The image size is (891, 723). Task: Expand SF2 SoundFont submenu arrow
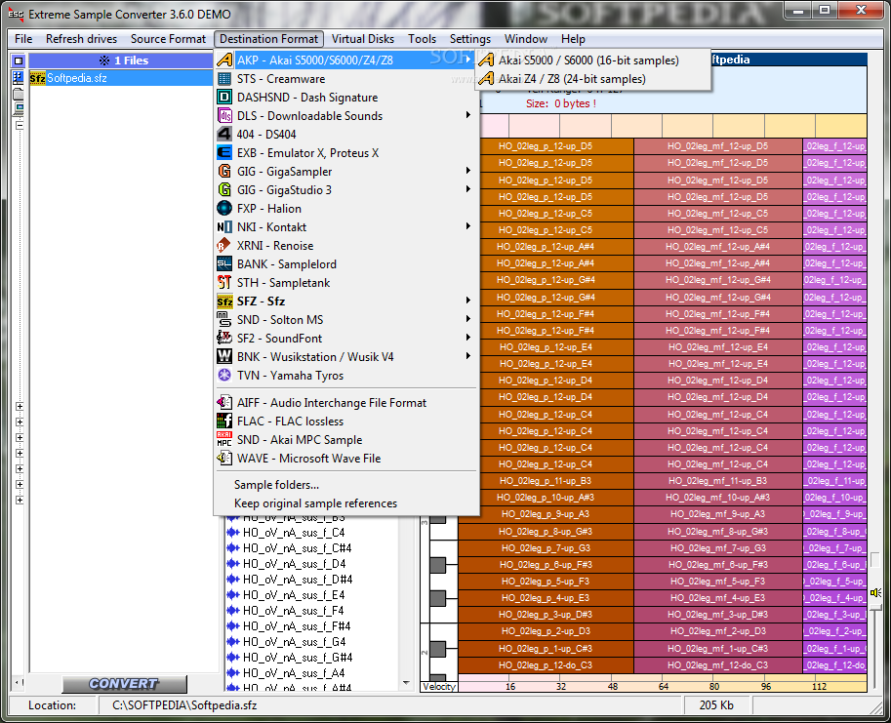(x=468, y=338)
